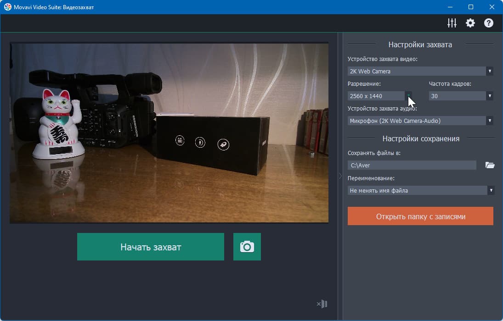
Task: Open the help question mark icon
Action: tap(489, 23)
